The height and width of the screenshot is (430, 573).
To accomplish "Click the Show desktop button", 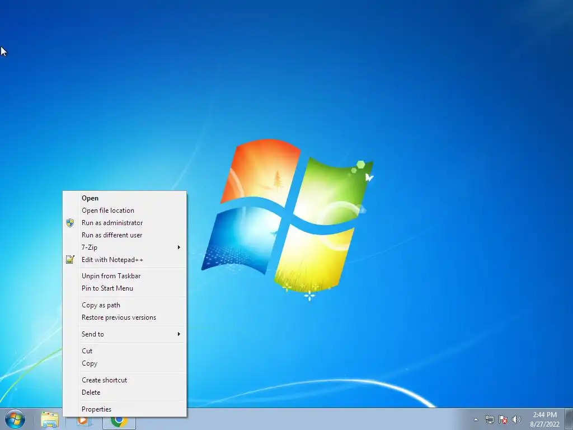I will click(x=569, y=419).
